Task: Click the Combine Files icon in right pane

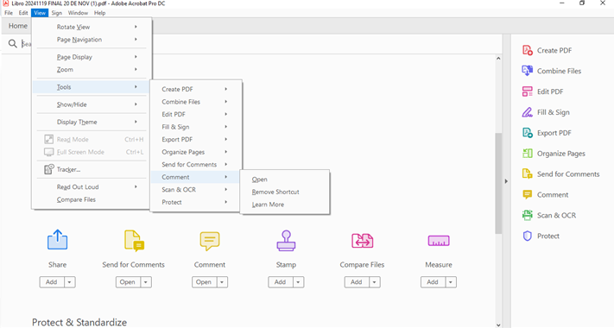Action: (x=528, y=71)
